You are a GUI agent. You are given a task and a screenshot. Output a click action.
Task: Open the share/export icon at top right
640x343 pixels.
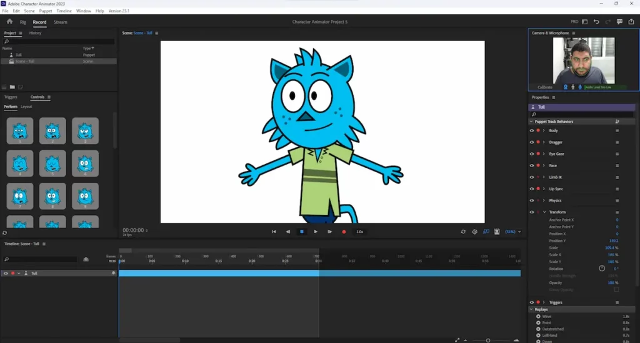tap(631, 22)
